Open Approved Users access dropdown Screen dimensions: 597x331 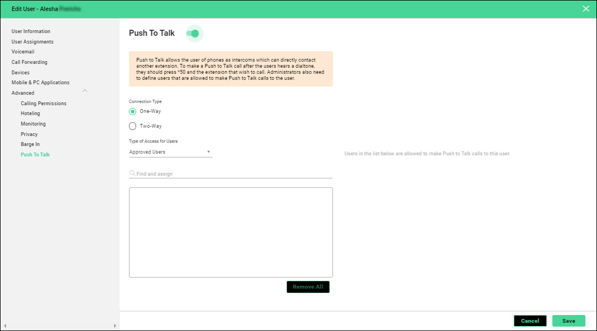point(170,152)
